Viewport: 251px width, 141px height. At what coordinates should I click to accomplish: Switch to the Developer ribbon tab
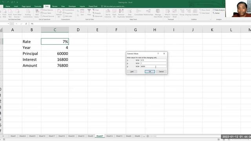pos(72,6)
